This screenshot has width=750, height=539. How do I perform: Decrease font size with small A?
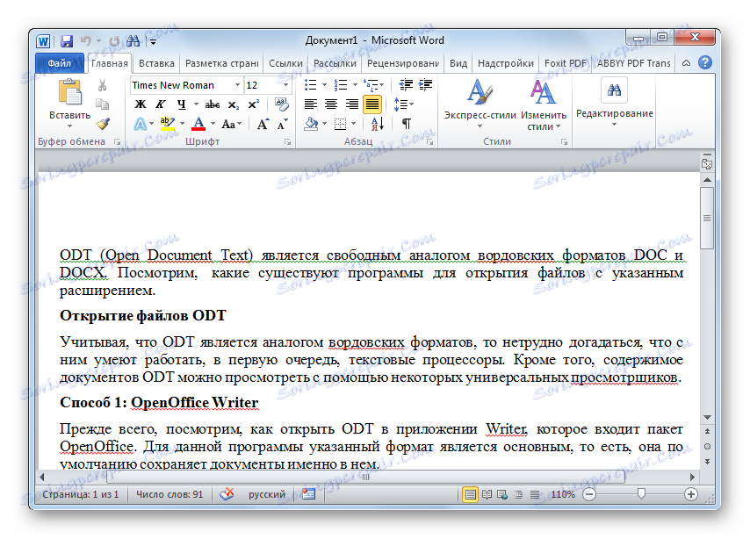tap(283, 124)
